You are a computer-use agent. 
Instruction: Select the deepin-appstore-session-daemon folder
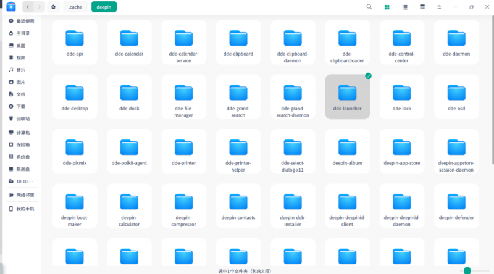tap(456, 151)
